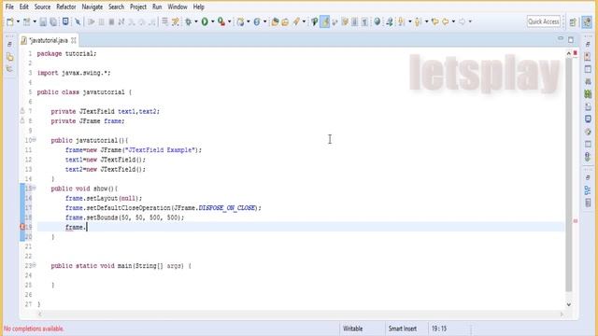Open Package Explorer from the left sidebar

point(10,58)
